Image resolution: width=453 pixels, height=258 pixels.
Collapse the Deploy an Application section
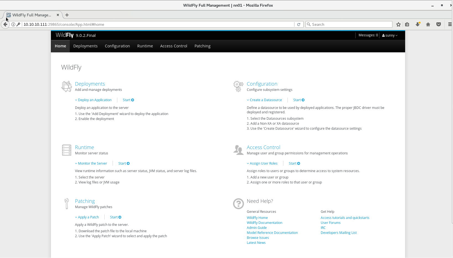coord(93,100)
